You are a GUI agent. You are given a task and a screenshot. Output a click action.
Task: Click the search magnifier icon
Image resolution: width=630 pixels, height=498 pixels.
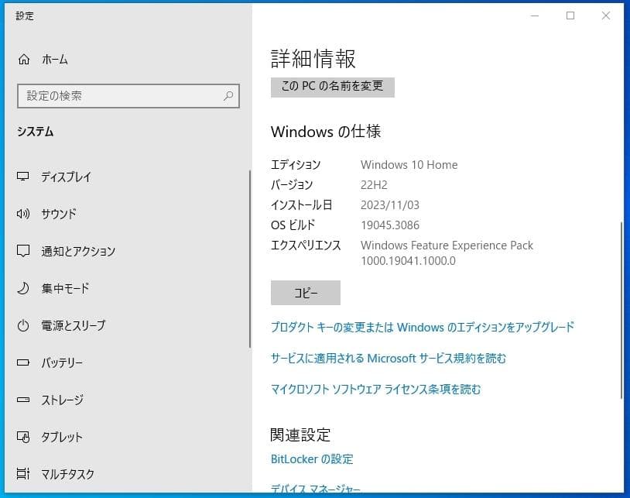pyautogui.click(x=228, y=96)
